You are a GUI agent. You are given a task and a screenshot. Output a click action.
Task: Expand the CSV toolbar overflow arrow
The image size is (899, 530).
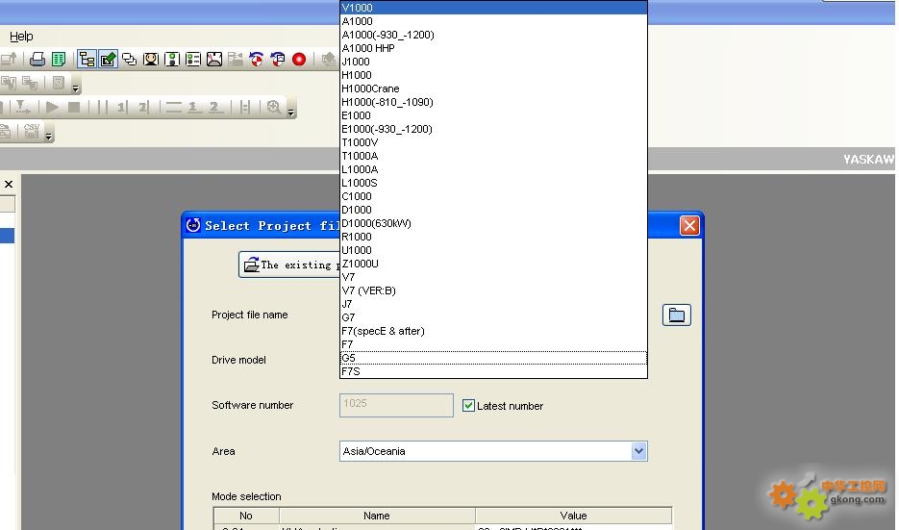[49, 137]
